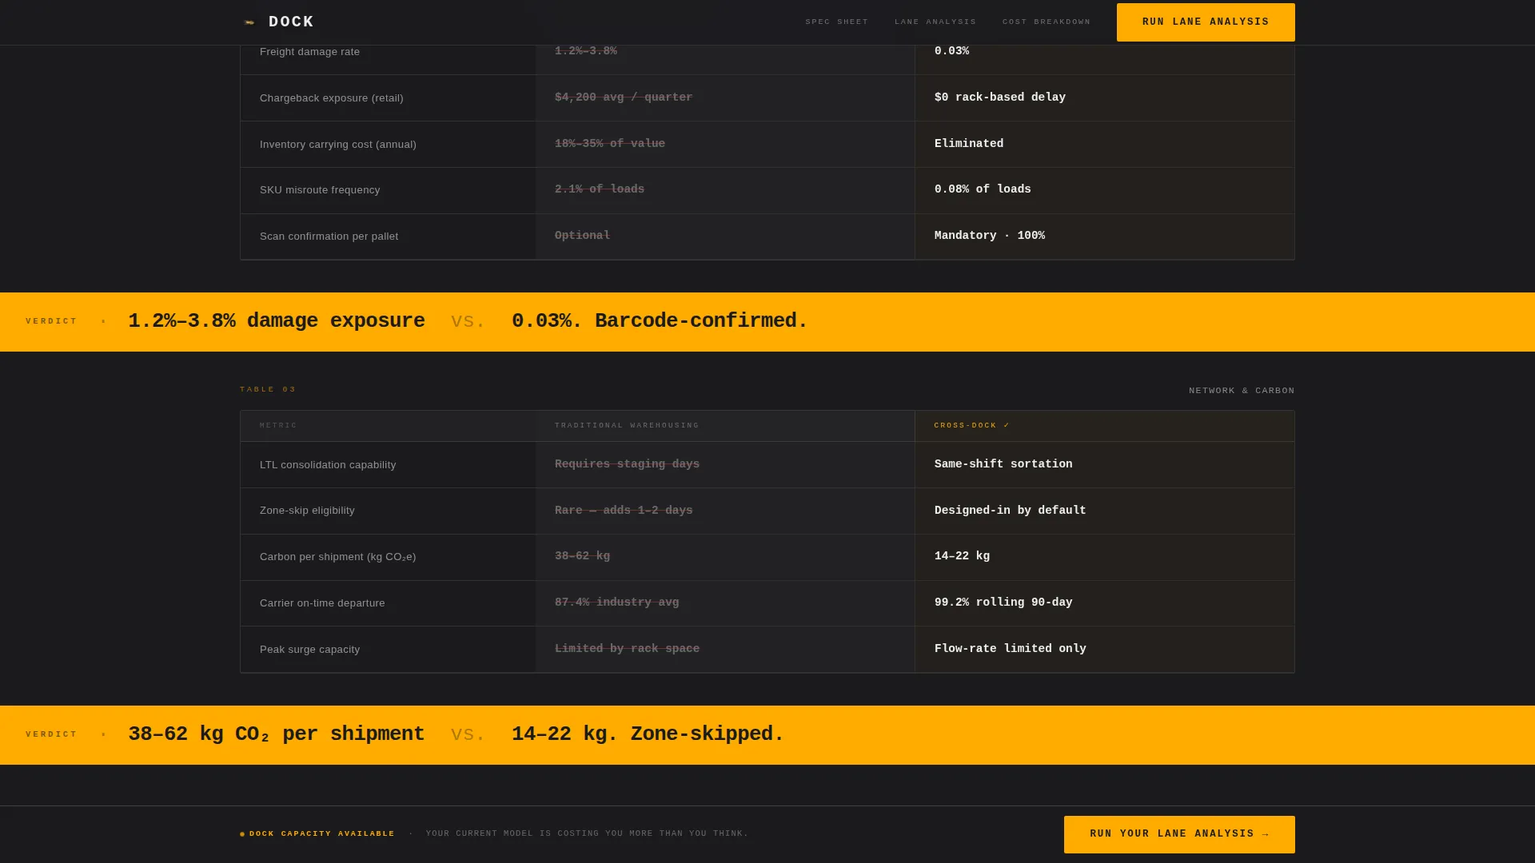This screenshot has height=863, width=1535.
Task: Open the Spec Sheet nav link
Action: (836, 22)
